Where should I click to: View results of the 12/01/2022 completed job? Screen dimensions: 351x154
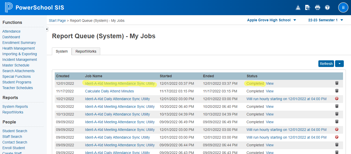tap(270, 83)
